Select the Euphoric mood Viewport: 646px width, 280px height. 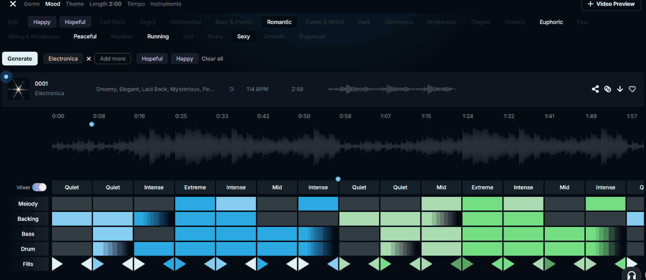551,22
